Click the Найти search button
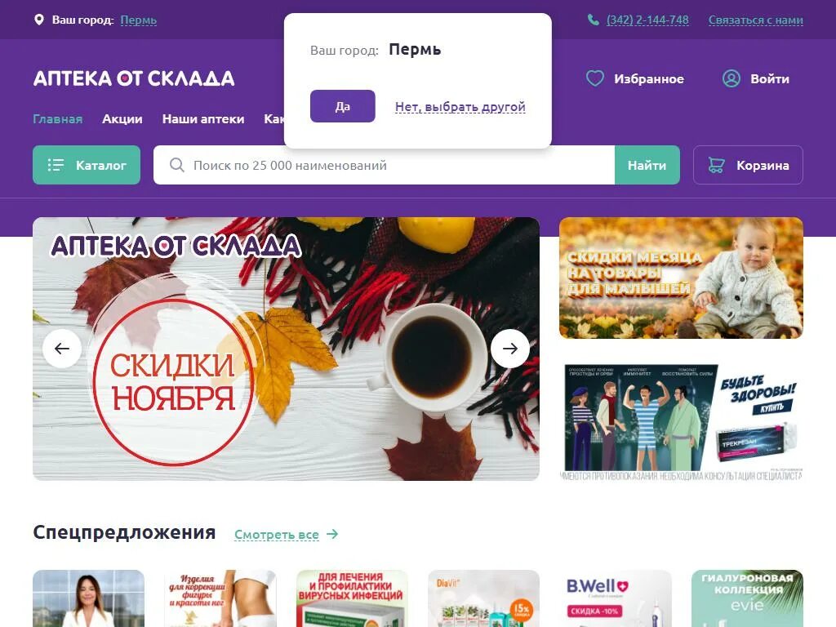The width and height of the screenshot is (836, 627). [x=647, y=165]
